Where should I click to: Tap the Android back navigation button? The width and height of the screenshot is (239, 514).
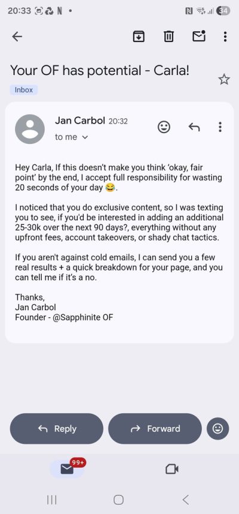(185, 500)
